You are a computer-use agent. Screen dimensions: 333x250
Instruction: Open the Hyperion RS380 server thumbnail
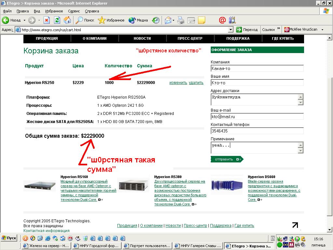131,186
